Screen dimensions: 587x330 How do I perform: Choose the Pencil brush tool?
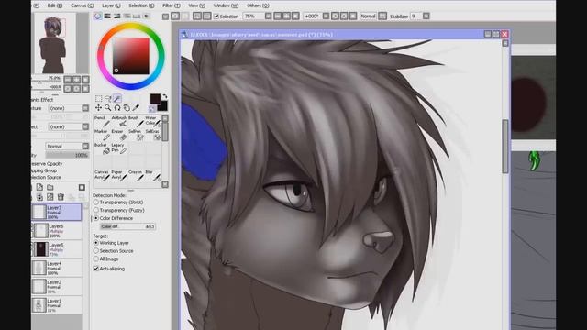(x=102, y=121)
